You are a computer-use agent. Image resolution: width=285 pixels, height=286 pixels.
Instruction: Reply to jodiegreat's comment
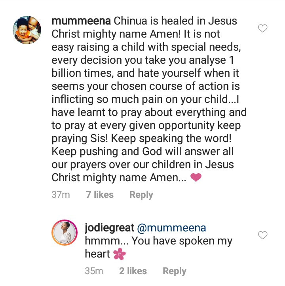[175, 271]
